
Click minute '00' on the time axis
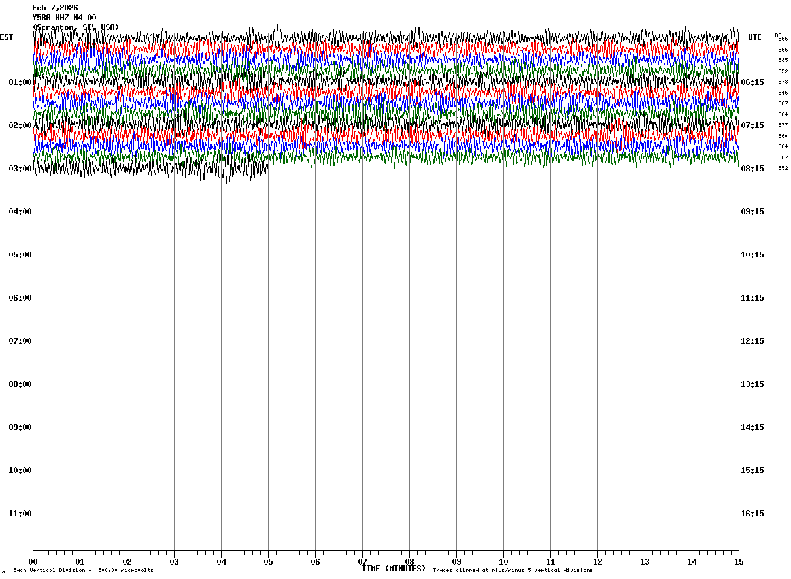(33, 561)
